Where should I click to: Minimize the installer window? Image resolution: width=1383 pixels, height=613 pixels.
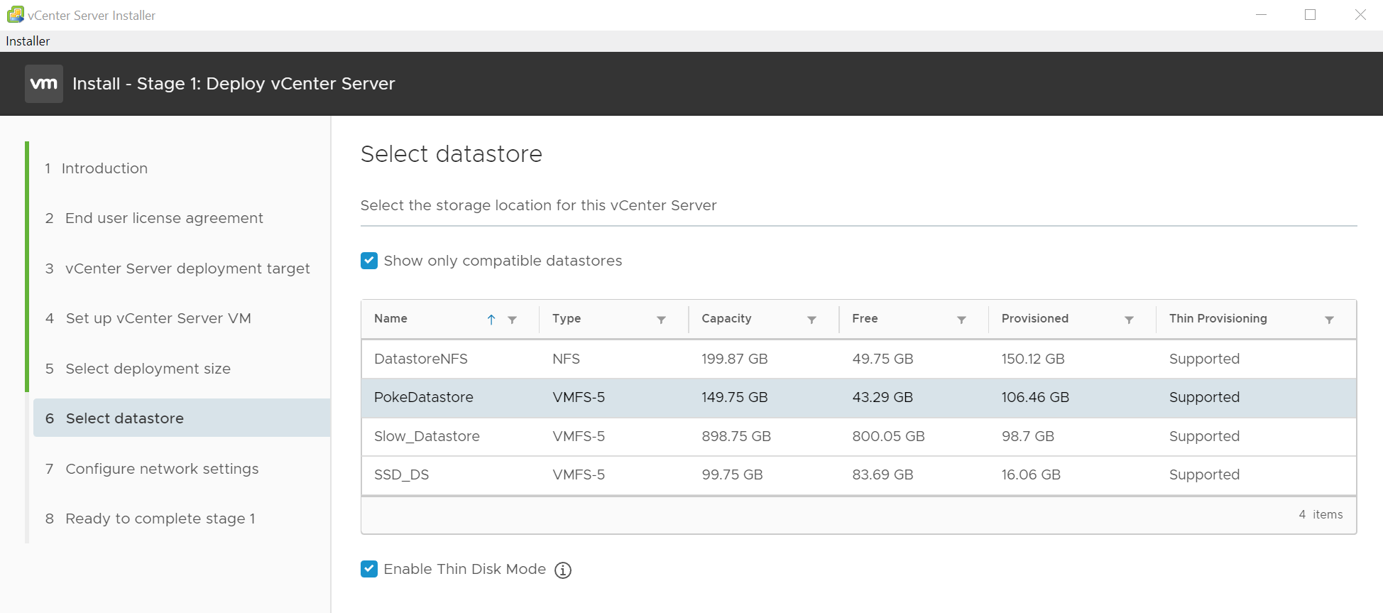click(x=1261, y=15)
